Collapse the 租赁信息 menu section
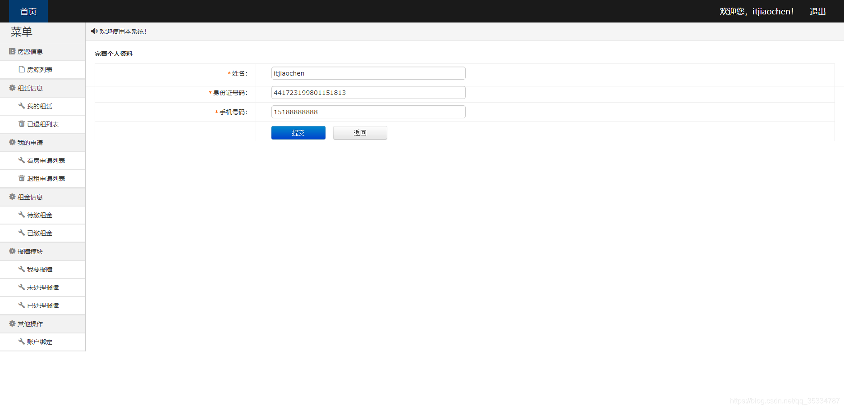This screenshot has width=844, height=409. pos(42,88)
